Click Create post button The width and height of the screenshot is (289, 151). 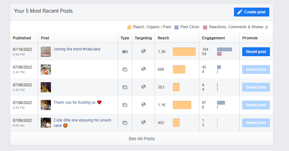pos(251,12)
